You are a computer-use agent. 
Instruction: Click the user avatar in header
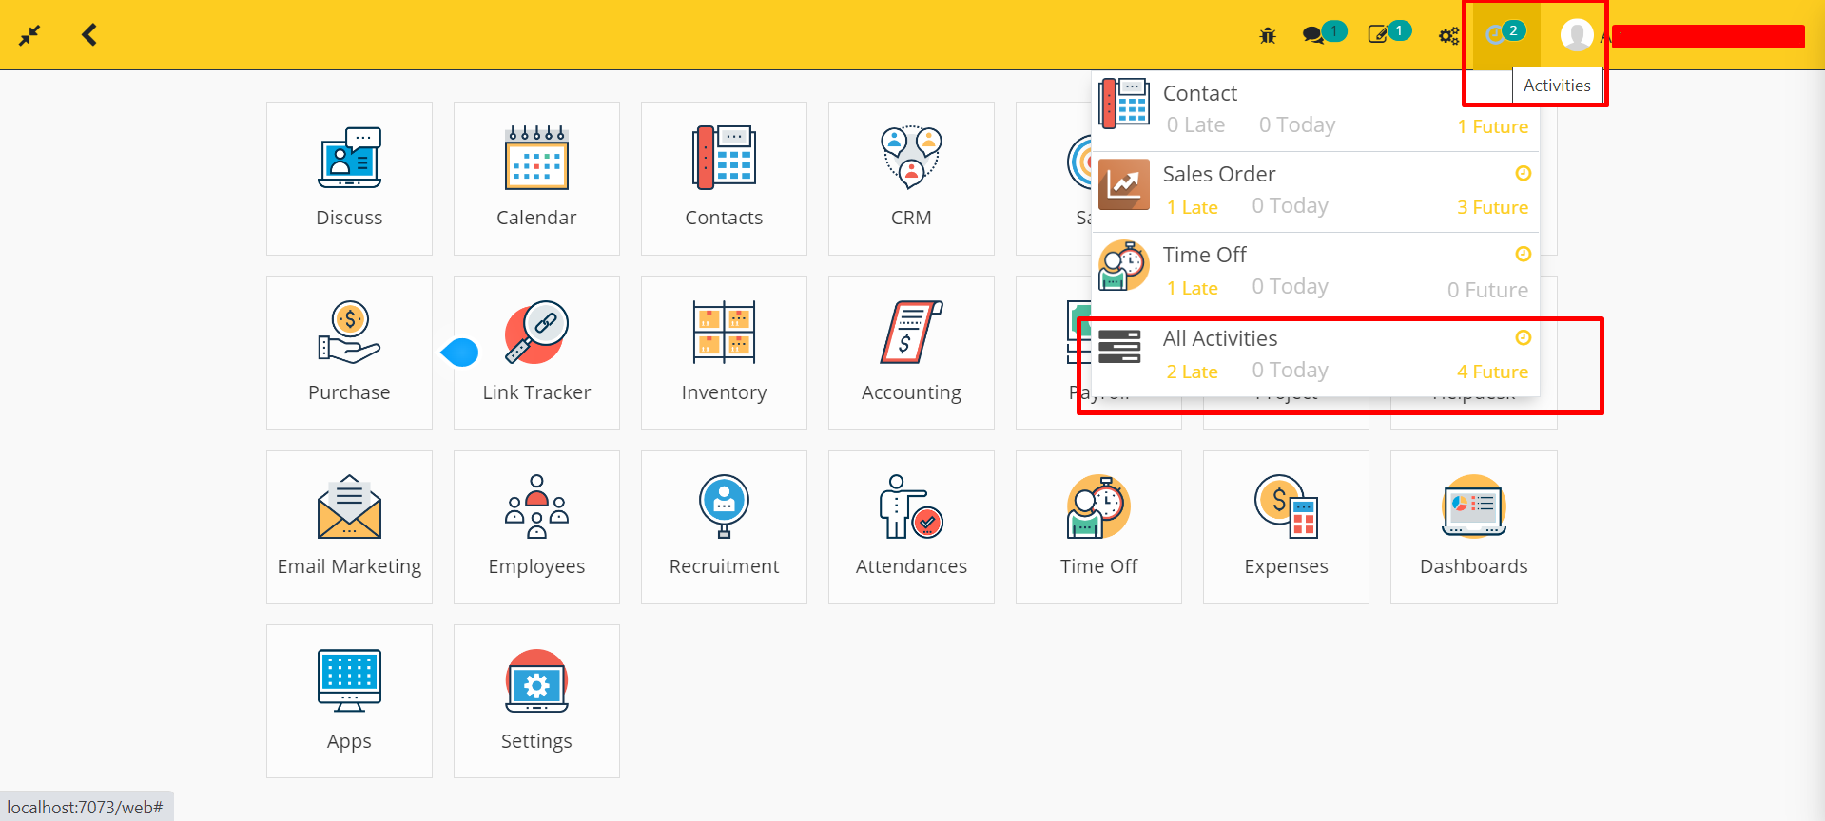(x=1577, y=35)
